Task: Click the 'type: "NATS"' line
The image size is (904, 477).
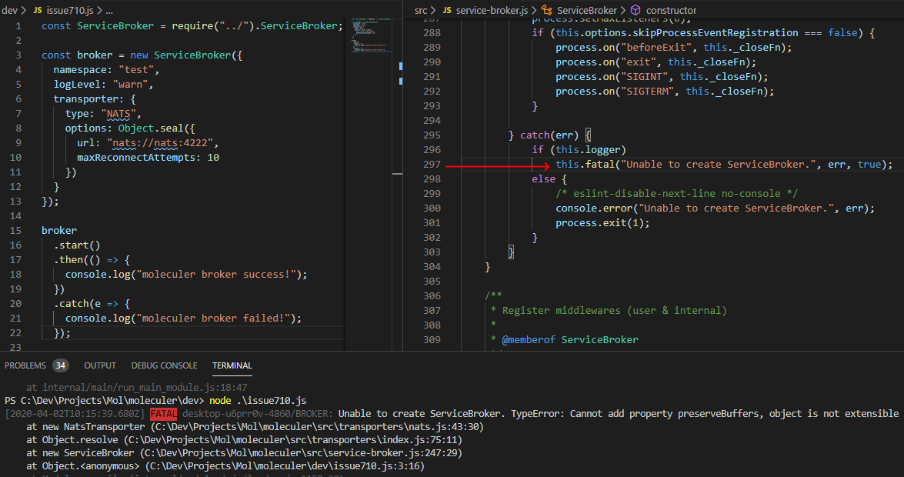Action: [x=103, y=114]
